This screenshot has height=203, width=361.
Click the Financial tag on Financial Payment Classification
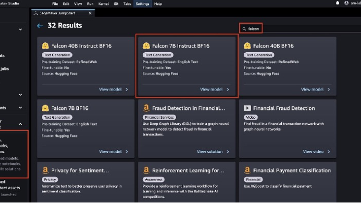[253, 179]
